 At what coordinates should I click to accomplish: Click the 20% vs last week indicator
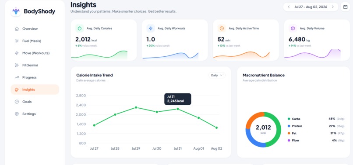tap(158, 45)
